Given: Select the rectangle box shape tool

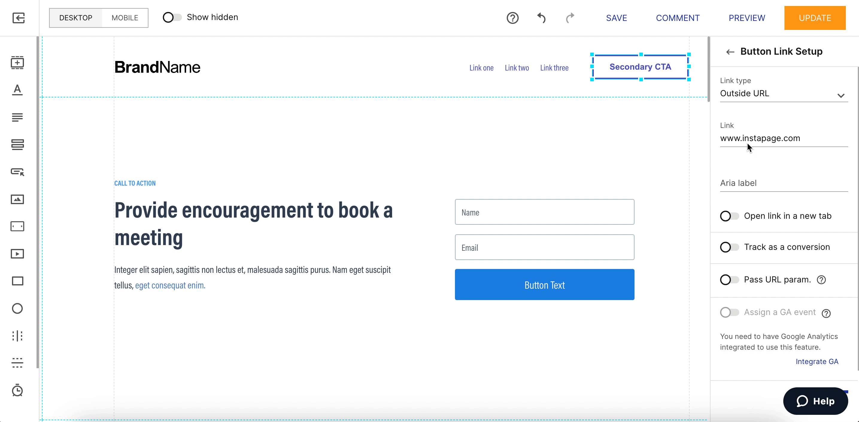Looking at the screenshot, I should point(17,281).
